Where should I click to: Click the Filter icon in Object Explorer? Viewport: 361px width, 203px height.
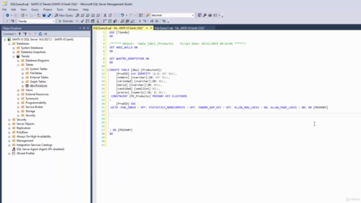click(x=35, y=34)
